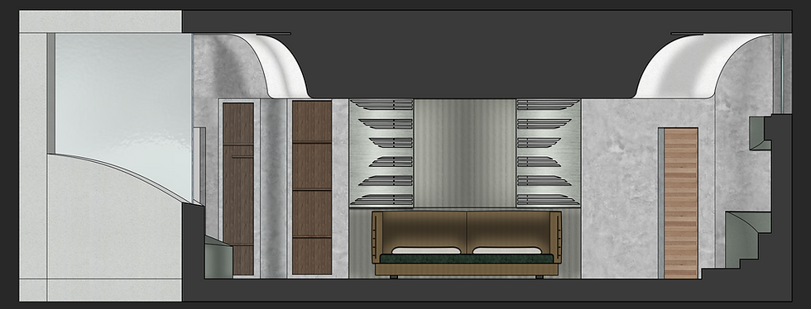Click the right louvered shelf panel
The image size is (811, 309).
pyautogui.click(x=548, y=153)
